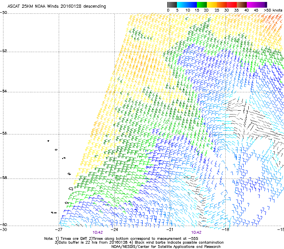This screenshot has width=284, height=249.
Task: Click the cyan 5-10 knots legend swatch
Action: point(182,5)
